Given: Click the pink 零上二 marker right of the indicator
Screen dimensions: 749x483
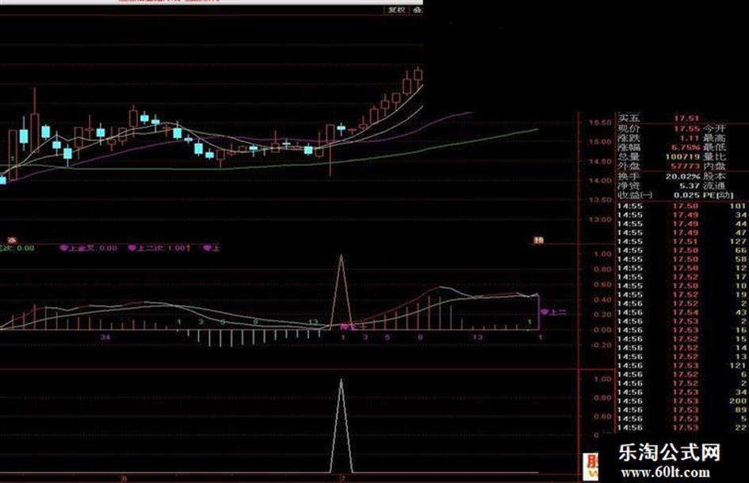Looking at the screenshot, I should point(553,312).
